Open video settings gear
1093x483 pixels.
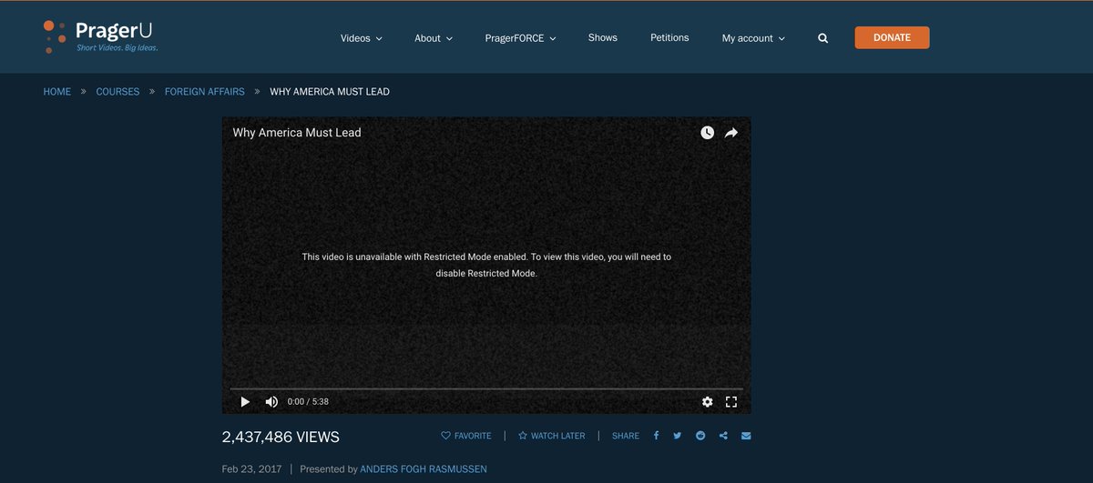pyautogui.click(x=708, y=401)
